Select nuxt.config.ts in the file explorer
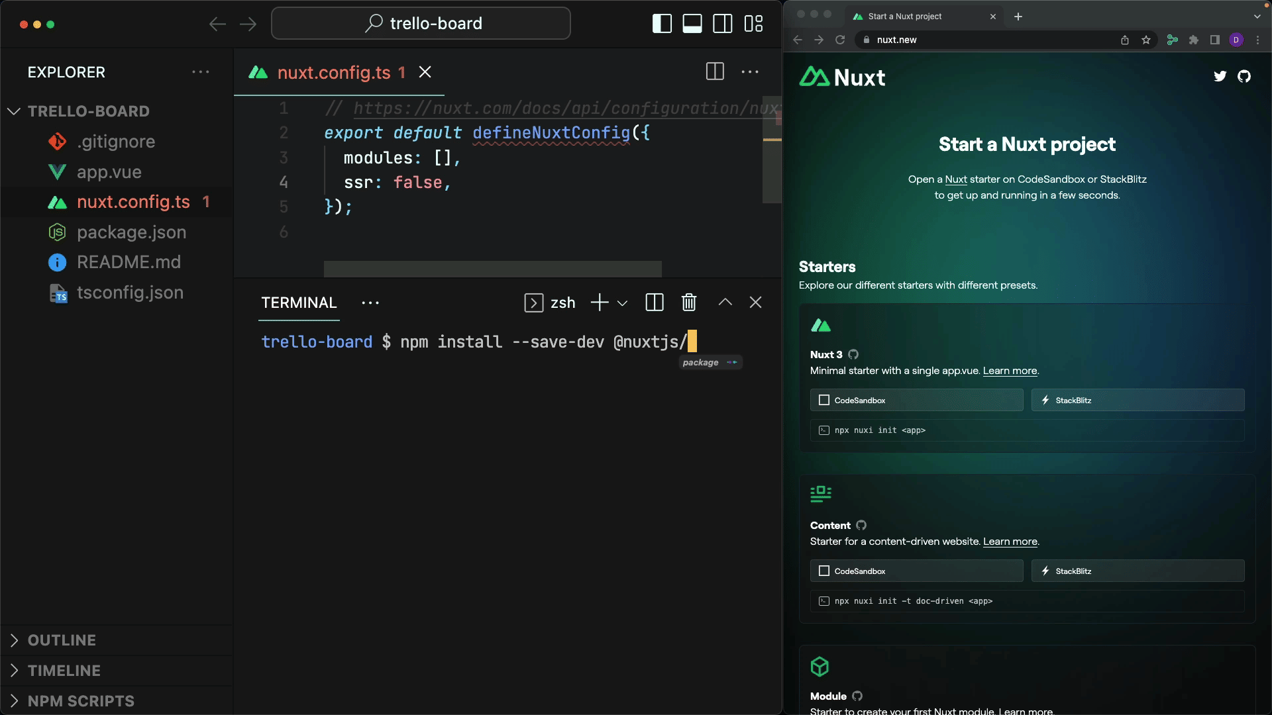This screenshot has width=1272, height=715. tap(117, 202)
